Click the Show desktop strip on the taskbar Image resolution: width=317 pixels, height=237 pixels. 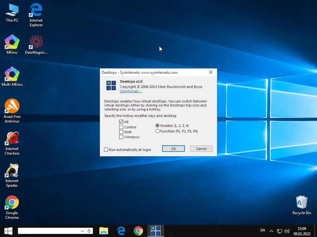(x=316, y=231)
